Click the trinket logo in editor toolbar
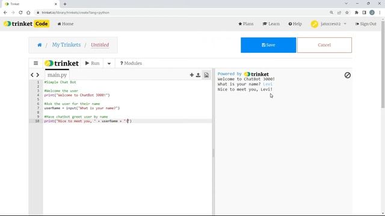This screenshot has width=385, height=216. click(x=61, y=63)
